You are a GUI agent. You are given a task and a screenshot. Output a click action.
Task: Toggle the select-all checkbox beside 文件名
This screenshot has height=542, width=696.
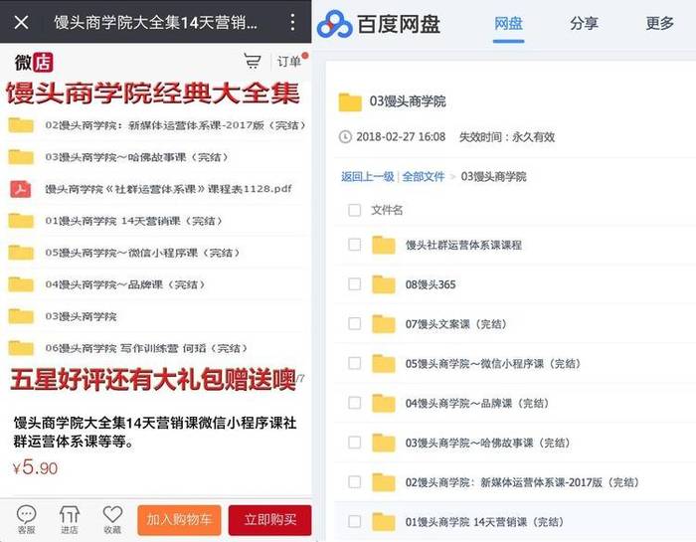(355, 210)
